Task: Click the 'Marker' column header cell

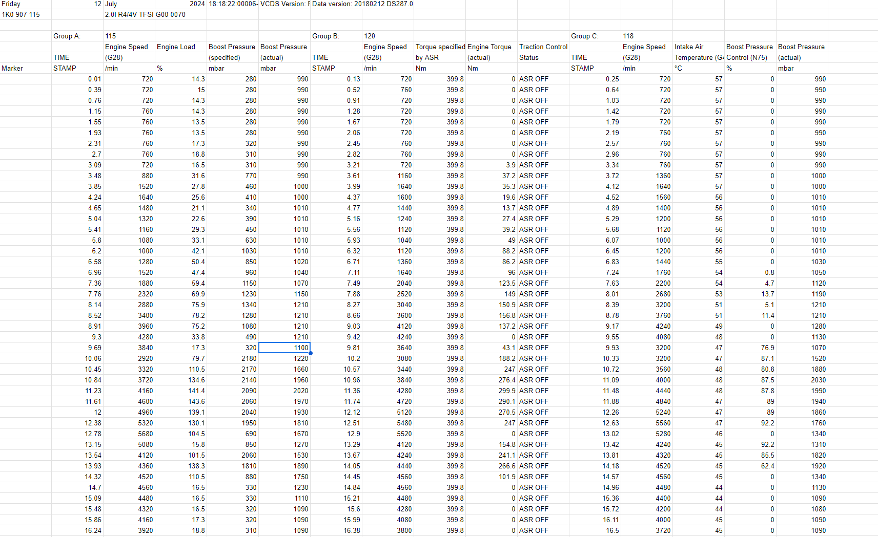Action: [x=26, y=68]
